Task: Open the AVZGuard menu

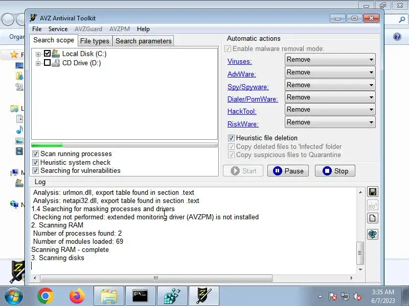Action: coord(88,29)
